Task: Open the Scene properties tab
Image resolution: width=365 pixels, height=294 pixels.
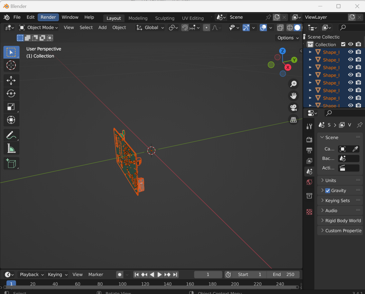Action: 309,171
